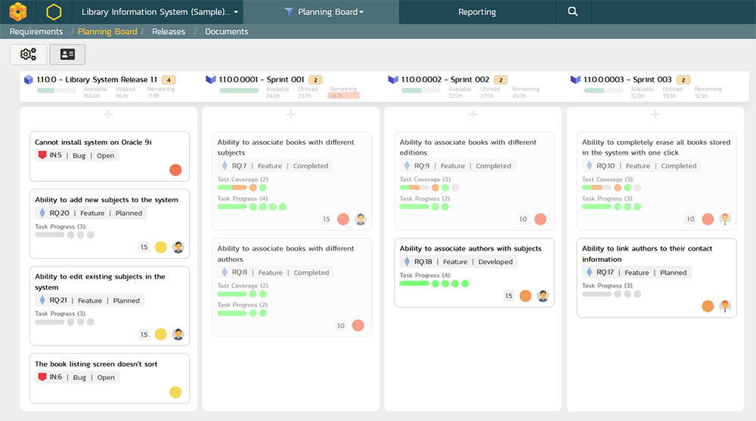Switch to the Releases tab
This screenshot has width=756, height=421.
pos(168,32)
